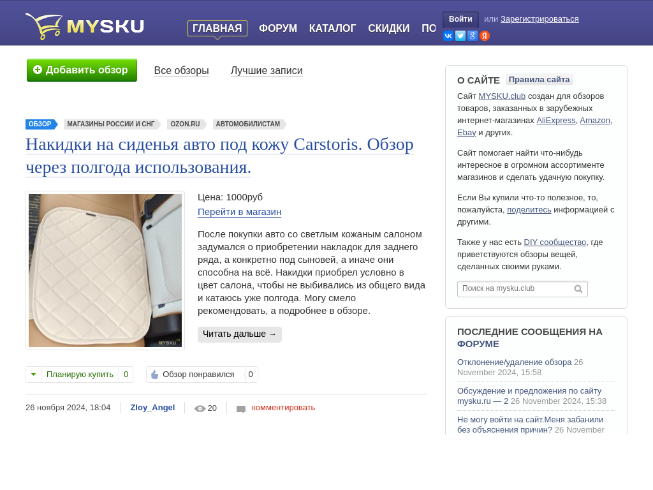Open the ФОРУМ menu item

point(278,28)
